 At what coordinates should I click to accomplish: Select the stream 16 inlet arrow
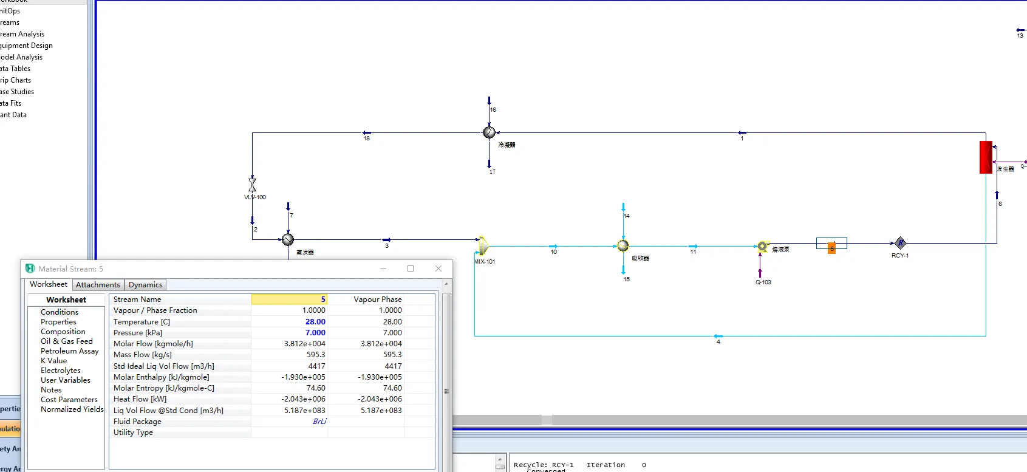489,101
